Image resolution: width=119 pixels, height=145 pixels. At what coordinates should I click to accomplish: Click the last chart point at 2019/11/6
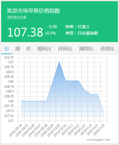104,113
